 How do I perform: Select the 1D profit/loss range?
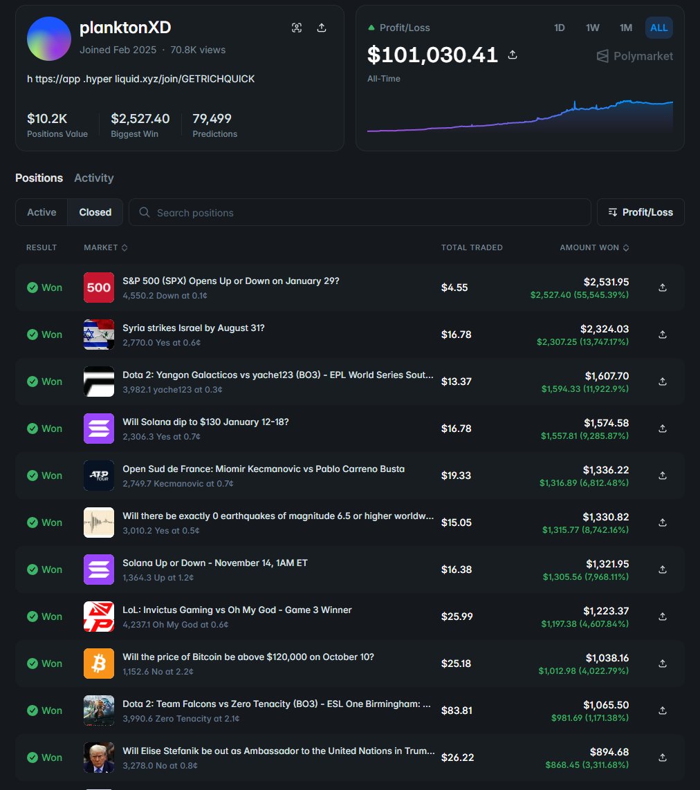(560, 28)
